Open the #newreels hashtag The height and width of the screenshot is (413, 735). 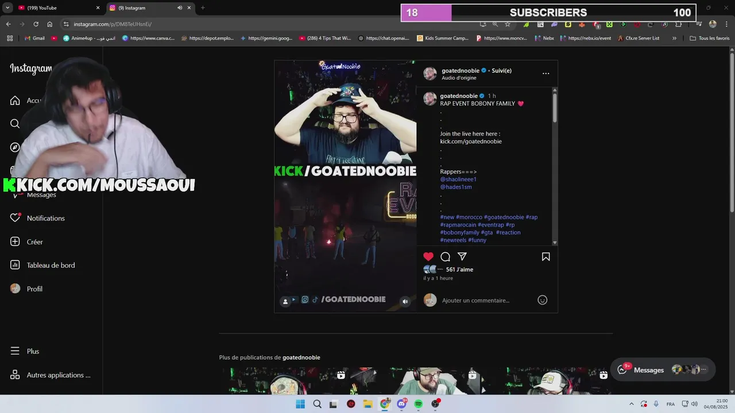pyautogui.click(x=453, y=240)
